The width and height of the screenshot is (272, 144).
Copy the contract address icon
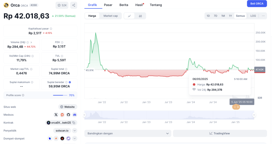pyautogui.click(x=74, y=123)
